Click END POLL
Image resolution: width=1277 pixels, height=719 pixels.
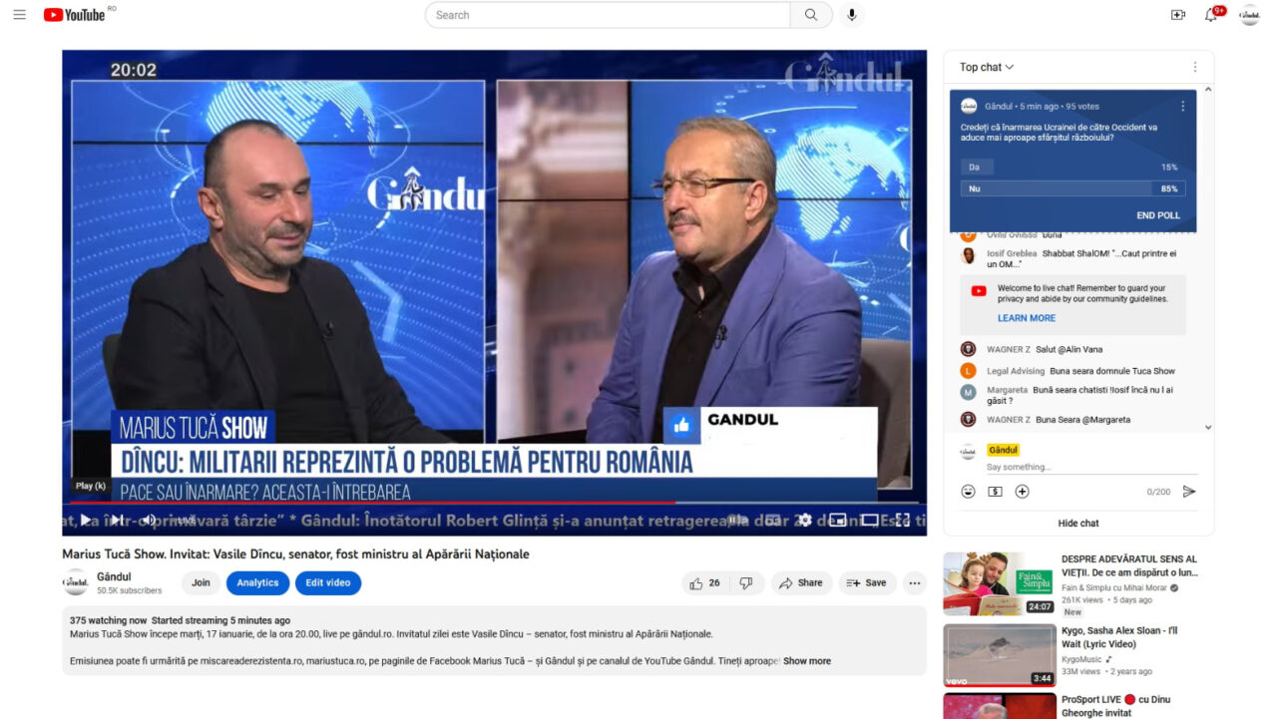(x=1158, y=215)
